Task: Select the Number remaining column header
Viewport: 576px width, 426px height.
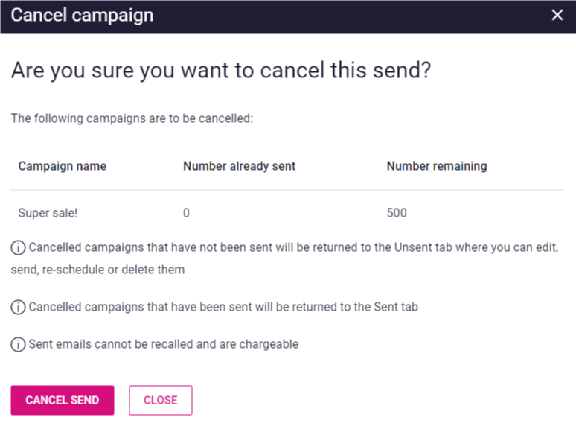Action: [437, 166]
